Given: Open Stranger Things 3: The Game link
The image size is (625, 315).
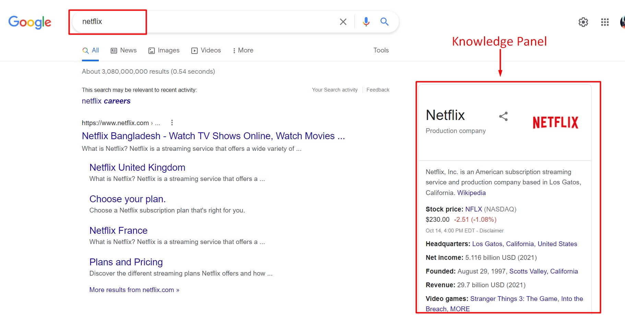Looking at the screenshot, I should click(x=514, y=299).
